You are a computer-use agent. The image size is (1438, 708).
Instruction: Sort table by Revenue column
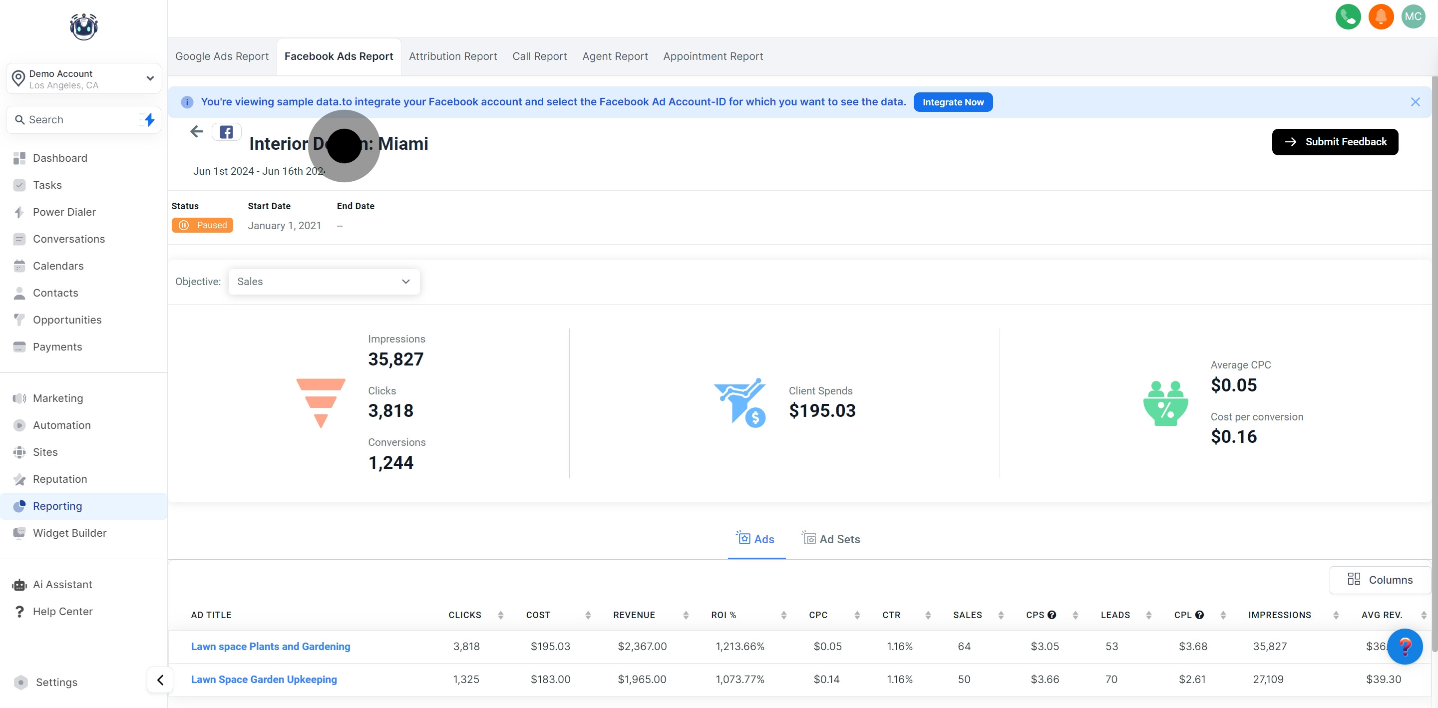686,615
